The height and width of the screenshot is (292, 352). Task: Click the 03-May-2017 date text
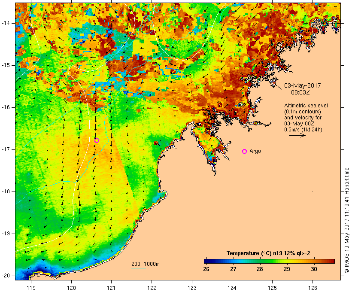click(x=302, y=85)
